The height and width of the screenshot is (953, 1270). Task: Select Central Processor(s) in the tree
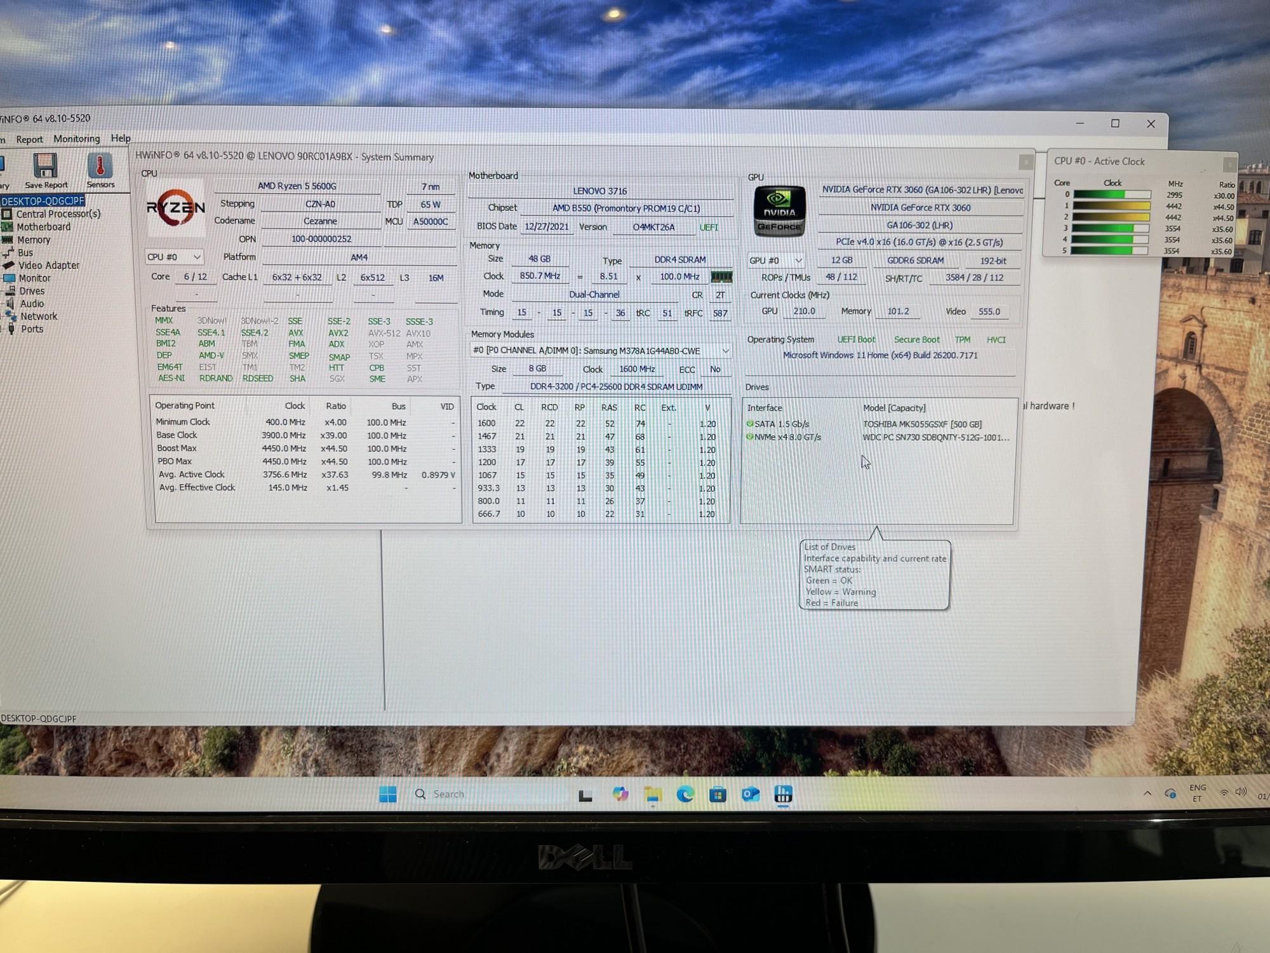pos(58,214)
